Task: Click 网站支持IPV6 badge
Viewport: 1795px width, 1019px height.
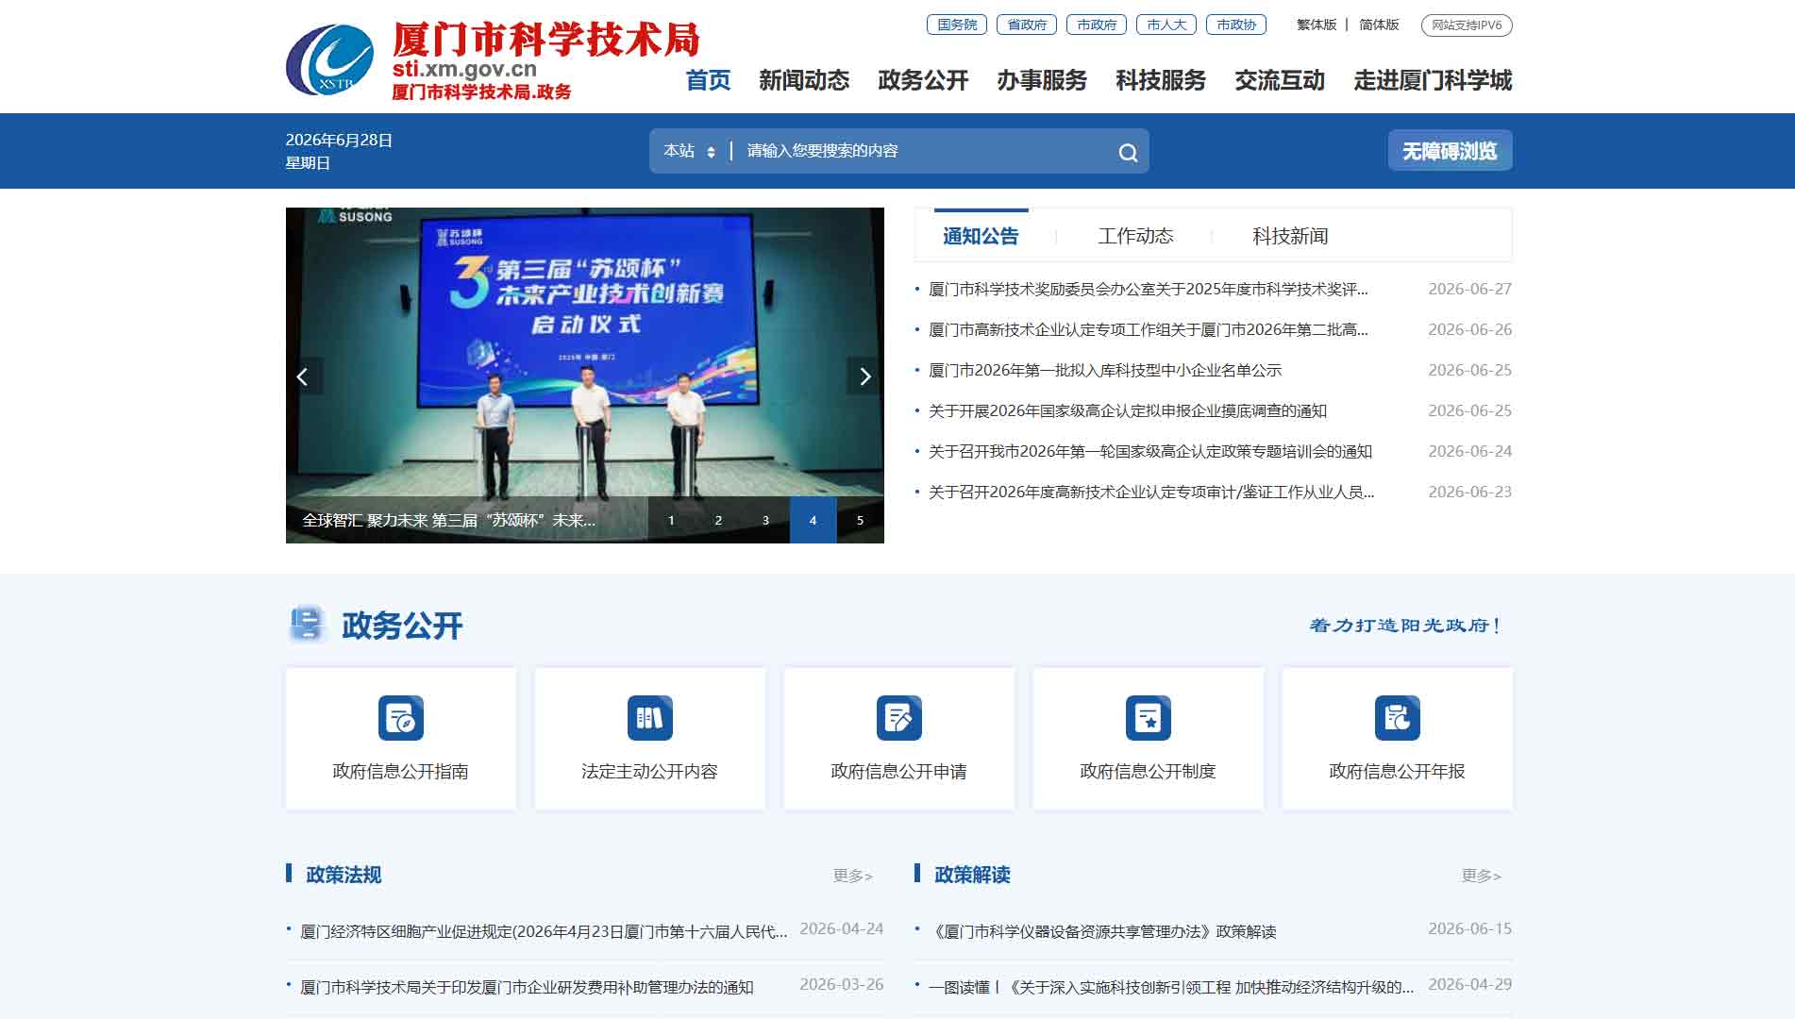Action: [1467, 25]
